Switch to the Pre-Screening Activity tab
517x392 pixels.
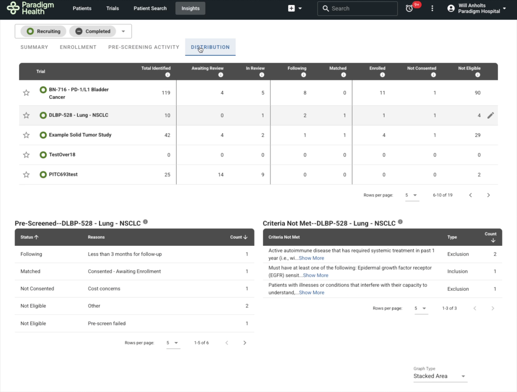(144, 47)
